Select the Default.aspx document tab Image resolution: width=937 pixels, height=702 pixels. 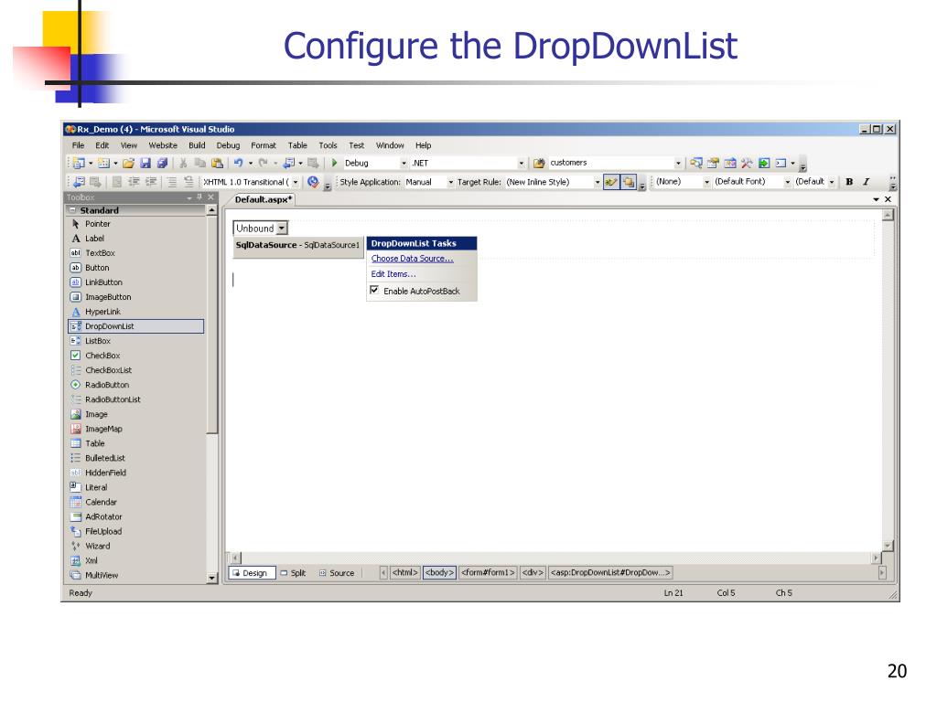(x=263, y=199)
